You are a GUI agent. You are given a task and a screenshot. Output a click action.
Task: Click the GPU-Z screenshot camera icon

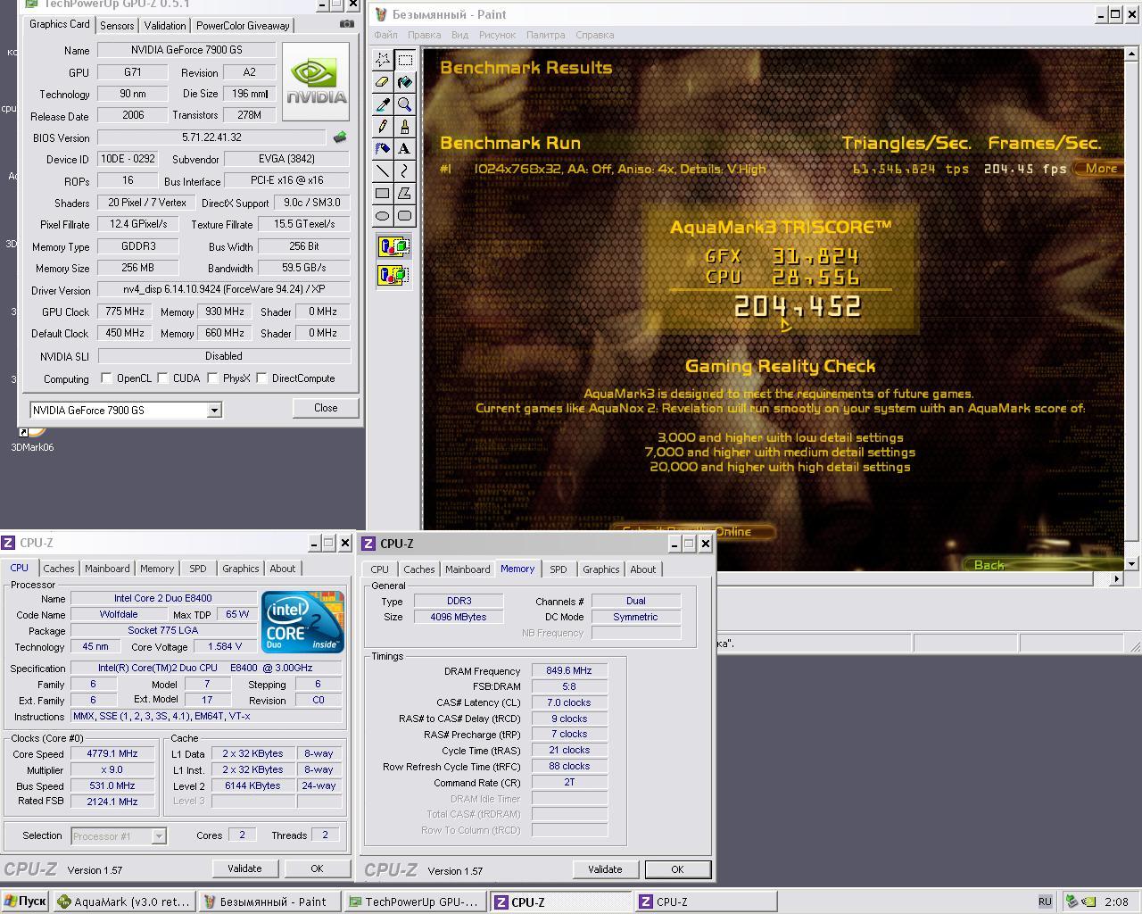click(346, 25)
